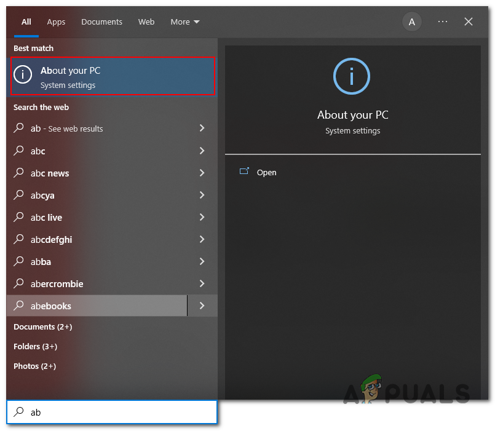Open the ellipsis options menu
The image size is (495, 431).
coord(442,22)
